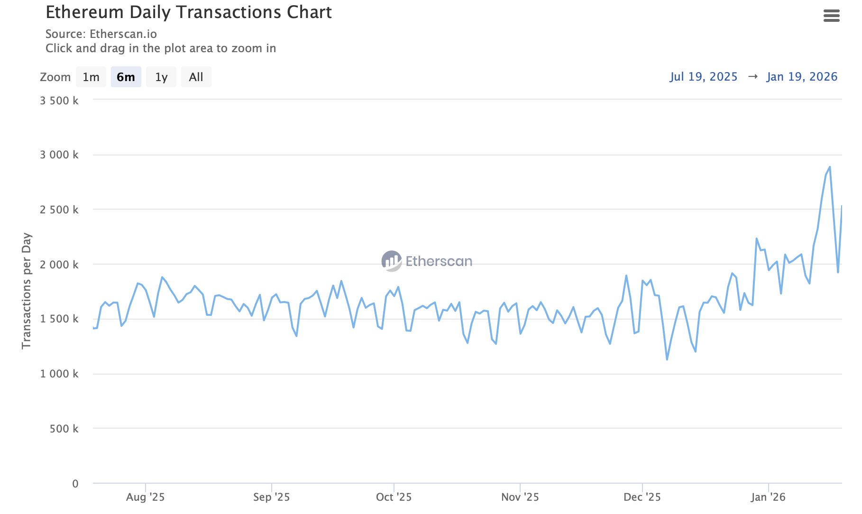Click the Jan '26 x-axis label
Viewport: 862px width, 514px height.
point(768,497)
